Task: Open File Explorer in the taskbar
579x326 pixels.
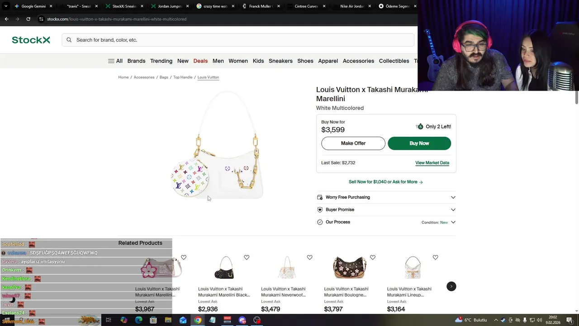Action: tap(168, 320)
